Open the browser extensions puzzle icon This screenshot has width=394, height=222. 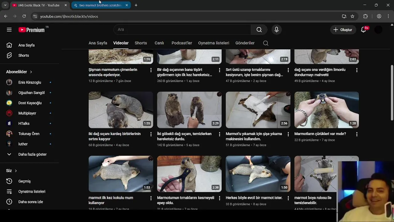coord(365,16)
